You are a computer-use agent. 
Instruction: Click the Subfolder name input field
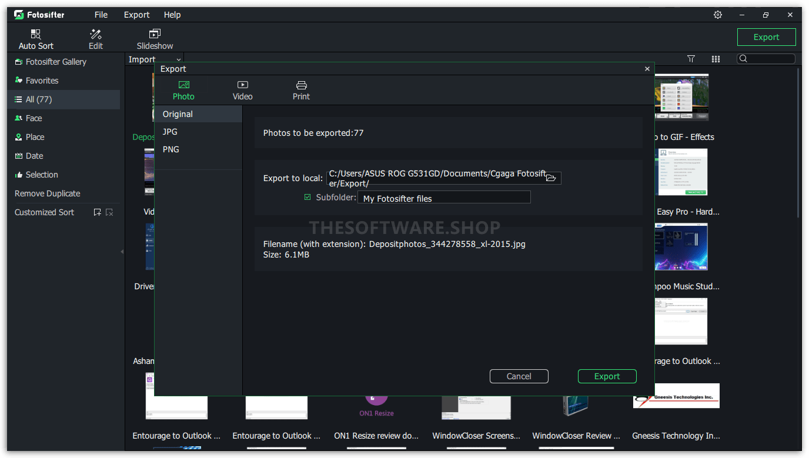444,198
